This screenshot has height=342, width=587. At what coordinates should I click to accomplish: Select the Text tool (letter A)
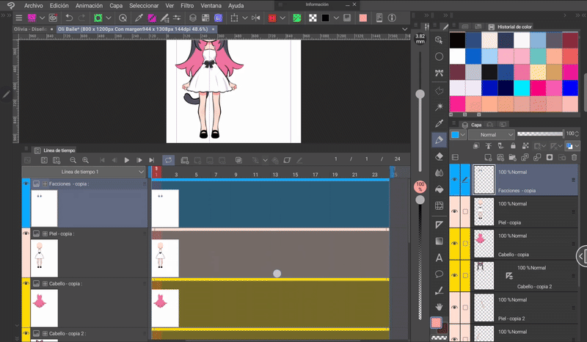point(439,258)
